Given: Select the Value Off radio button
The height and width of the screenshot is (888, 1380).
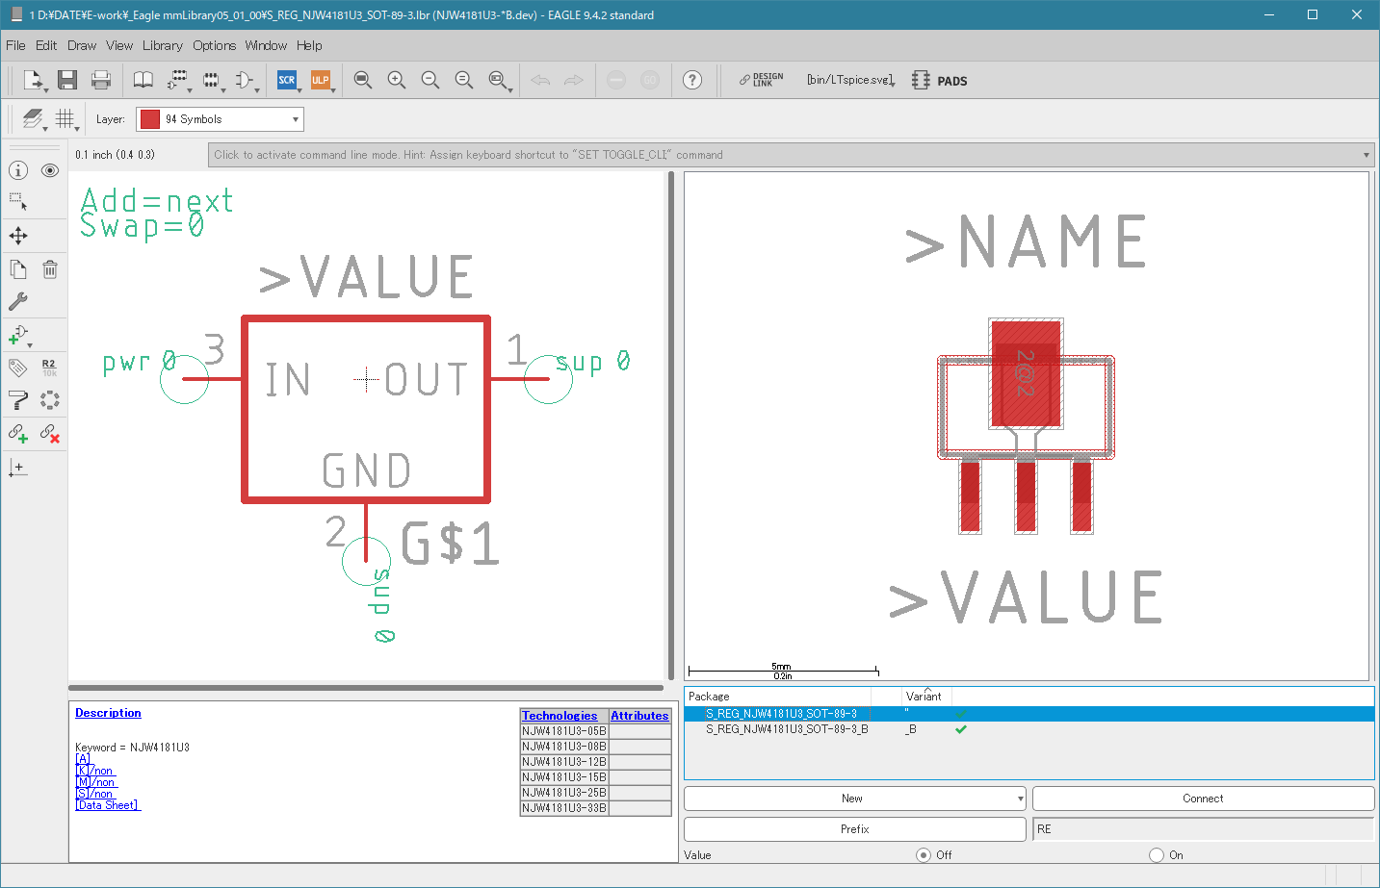Looking at the screenshot, I should [924, 855].
